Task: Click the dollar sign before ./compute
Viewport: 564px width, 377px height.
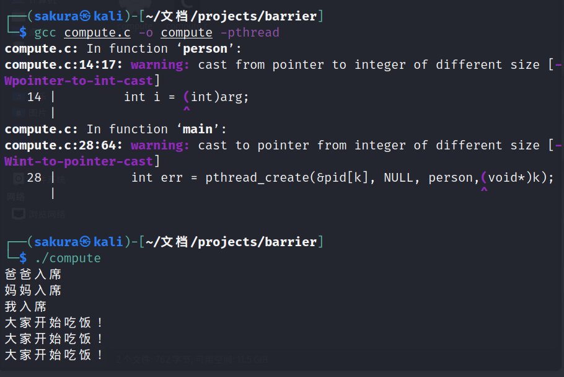Action: [23, 258]
